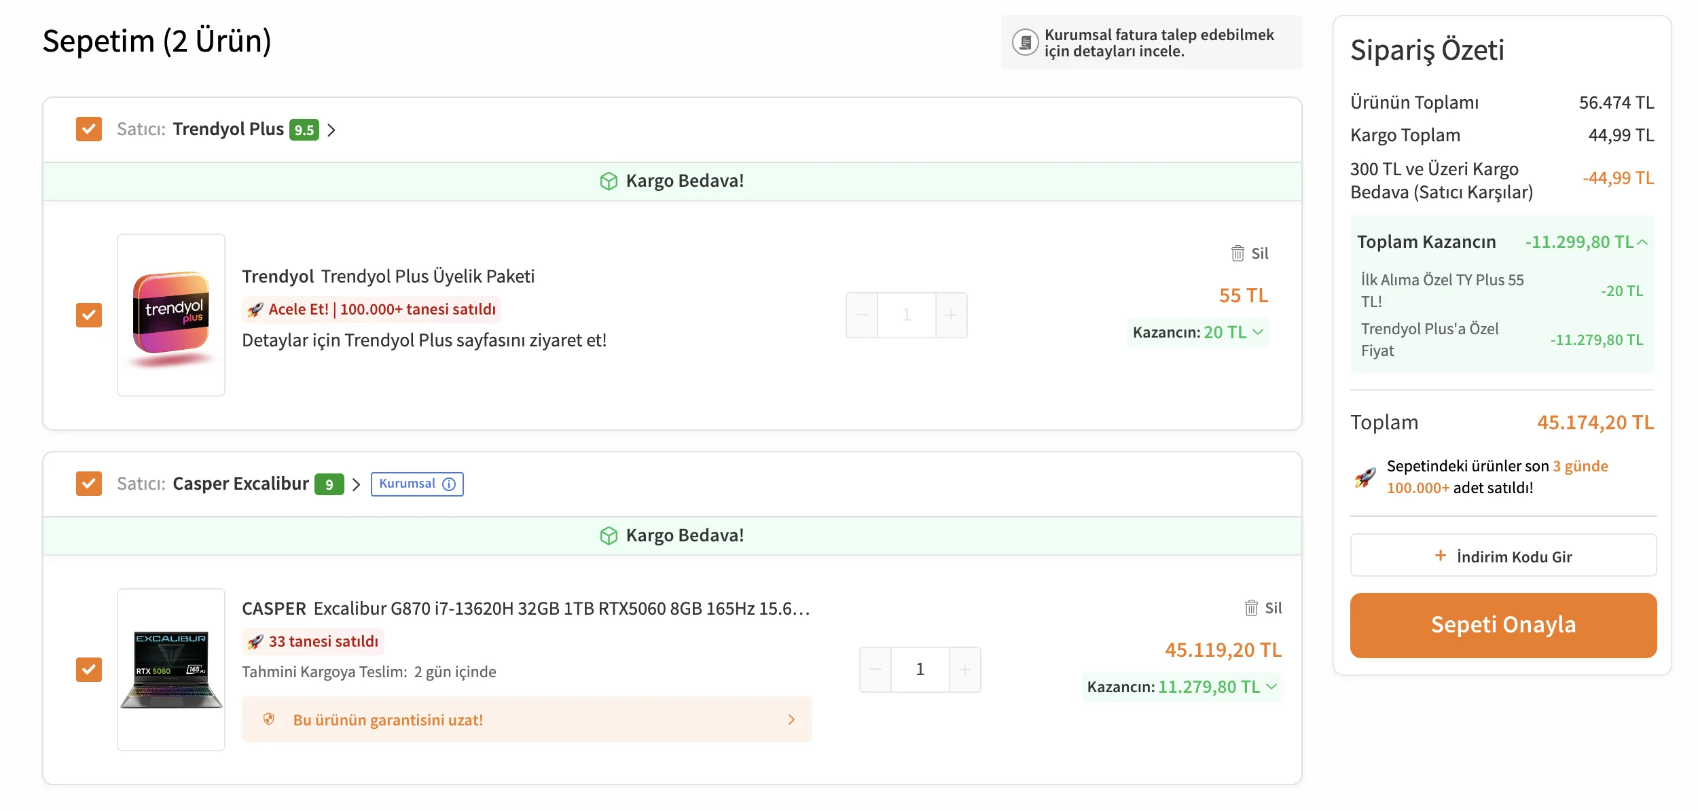
Task: Uncheck the Trendyol Plus Üyelik Paketi item checkbox
Action: coord(89,315)
